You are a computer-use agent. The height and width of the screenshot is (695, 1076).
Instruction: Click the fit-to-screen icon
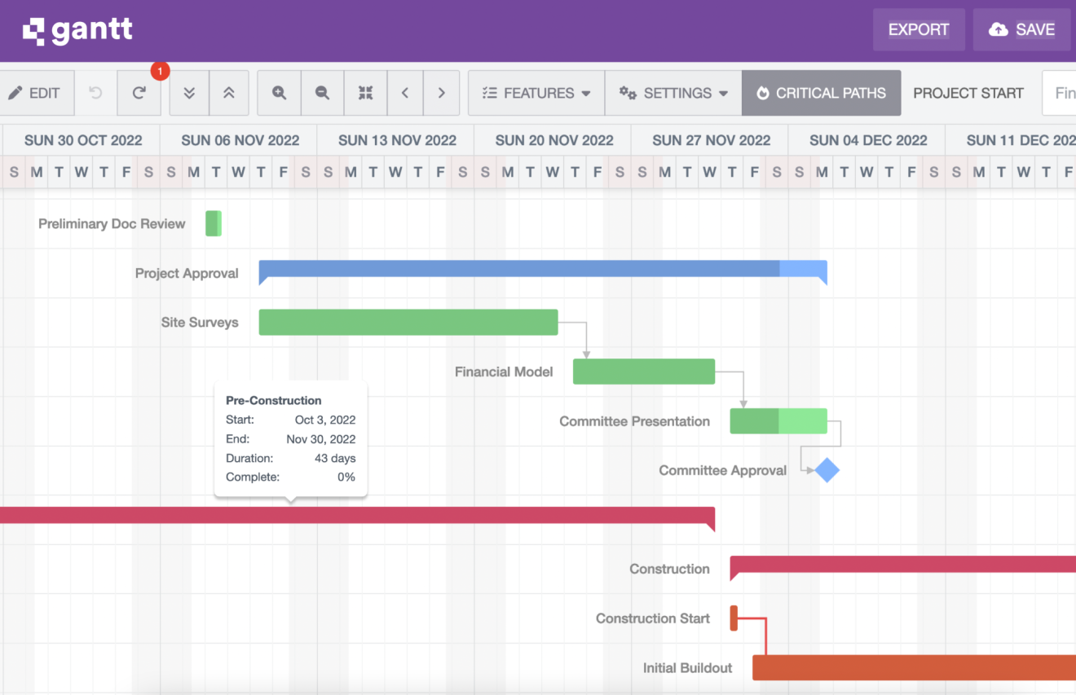click(364, 93)
